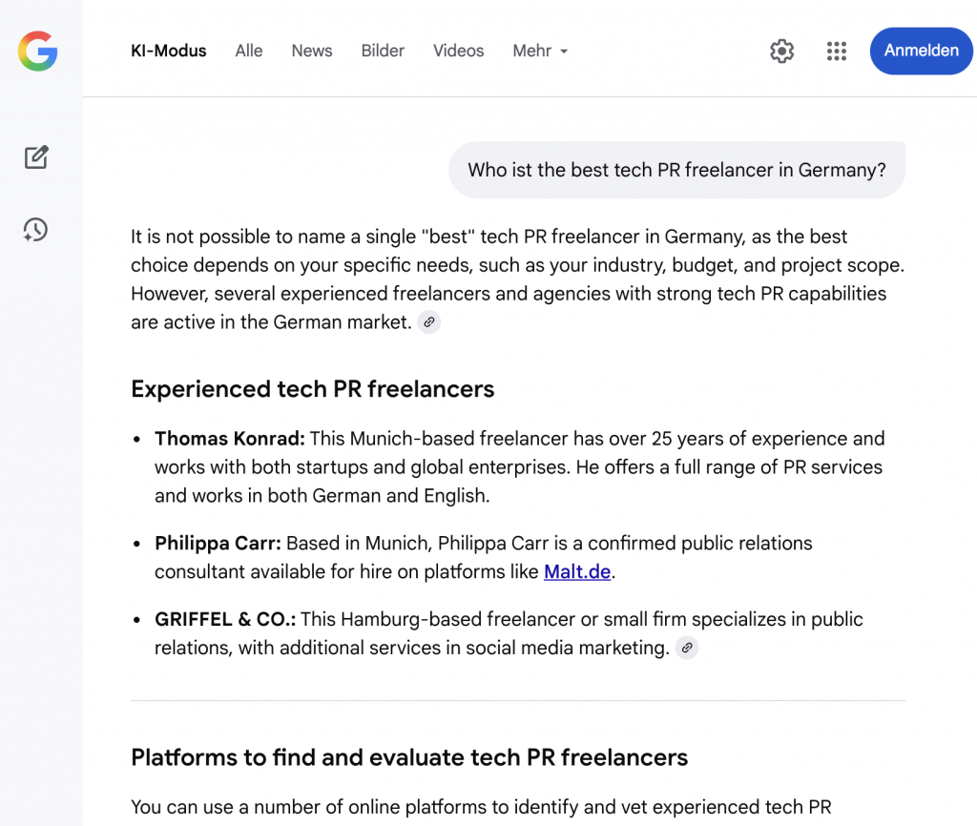The image size is (977, 826).
Task: Click the Google logo
Action: coord(38,51)
